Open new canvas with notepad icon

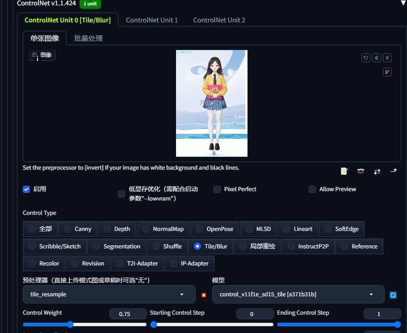(344, 171)
